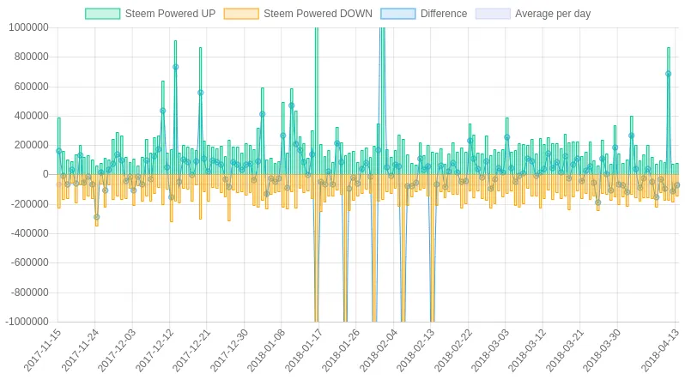Click the 2017-12-21 date label

pos(191,350)
